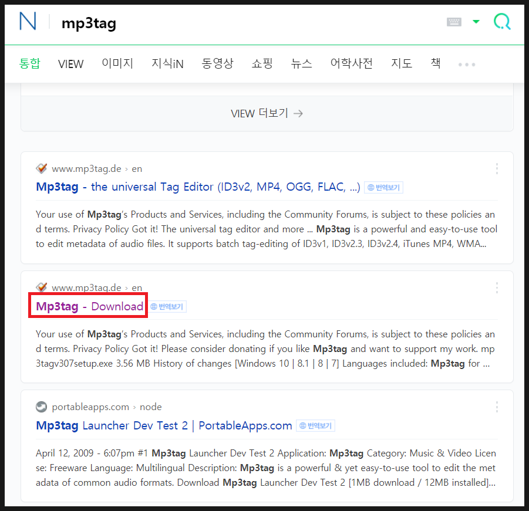
Task: Switch to the 동영상 tab
Action: point(217,63)
